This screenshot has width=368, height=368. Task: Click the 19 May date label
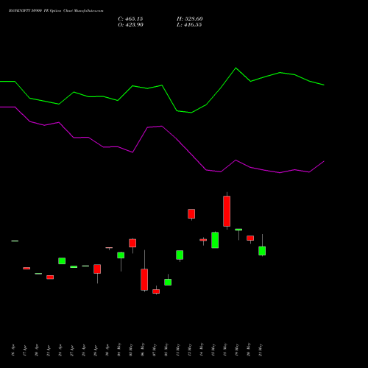pos(237,350)
